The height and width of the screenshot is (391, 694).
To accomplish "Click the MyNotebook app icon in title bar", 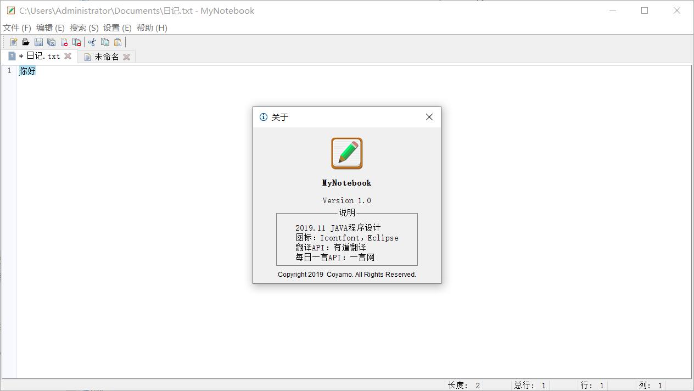I will 10,10.
